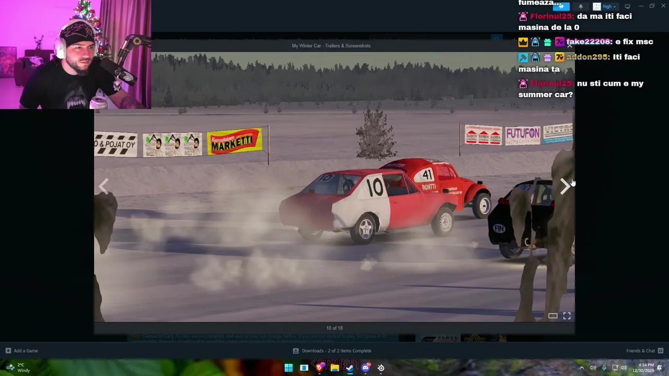
Task: Open Steam announcements megaphone button
Action: tap(561, 6)
